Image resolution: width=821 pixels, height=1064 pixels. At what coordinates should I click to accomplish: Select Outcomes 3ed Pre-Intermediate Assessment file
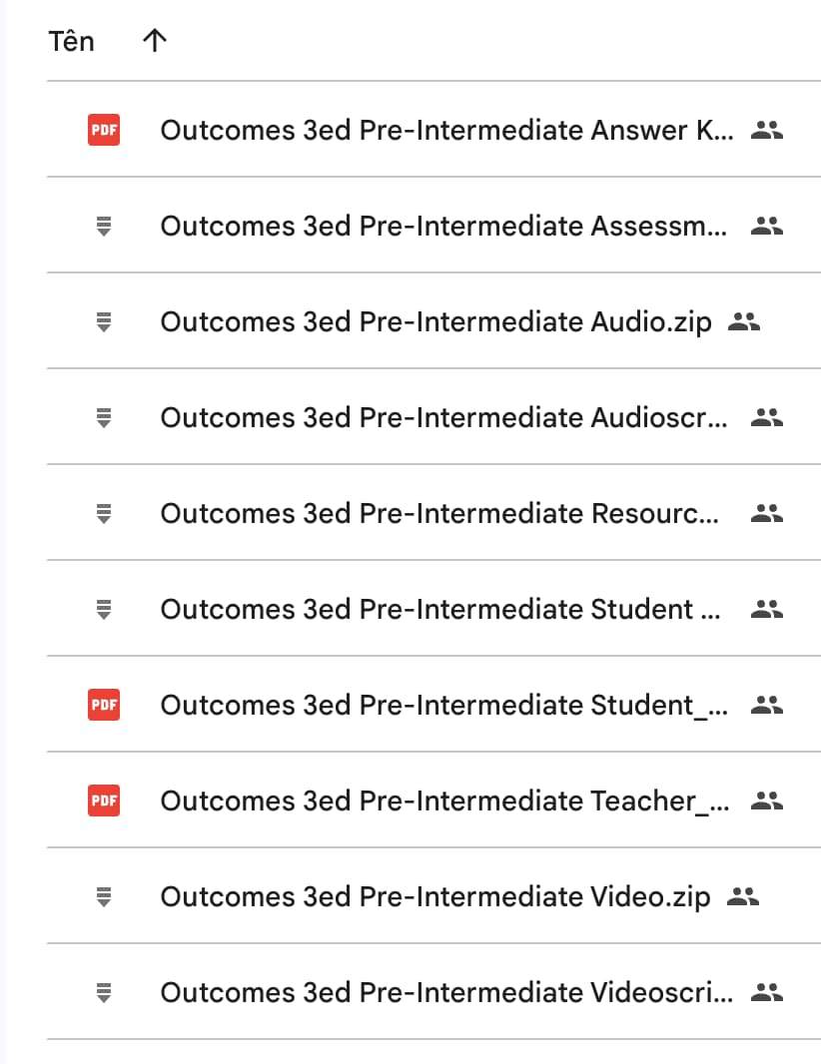[433, 226]
